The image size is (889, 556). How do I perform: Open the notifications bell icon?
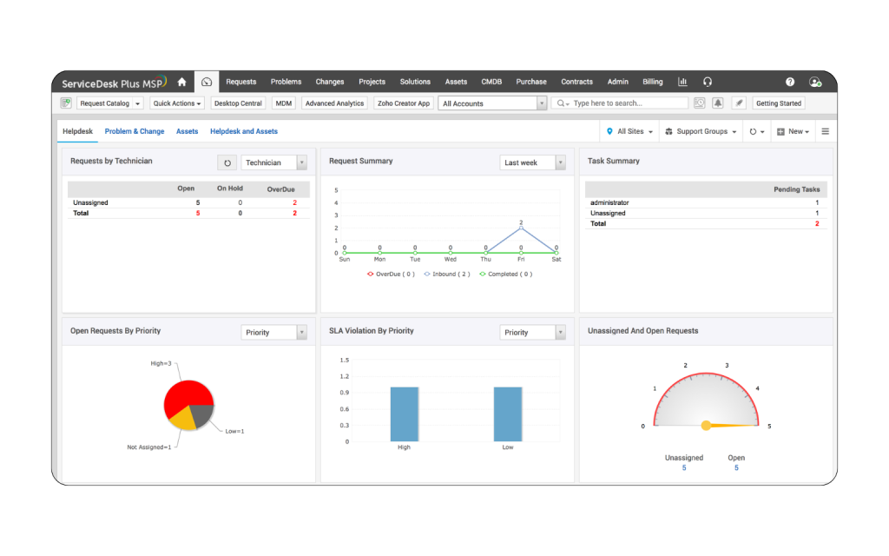tap(718, 103)
